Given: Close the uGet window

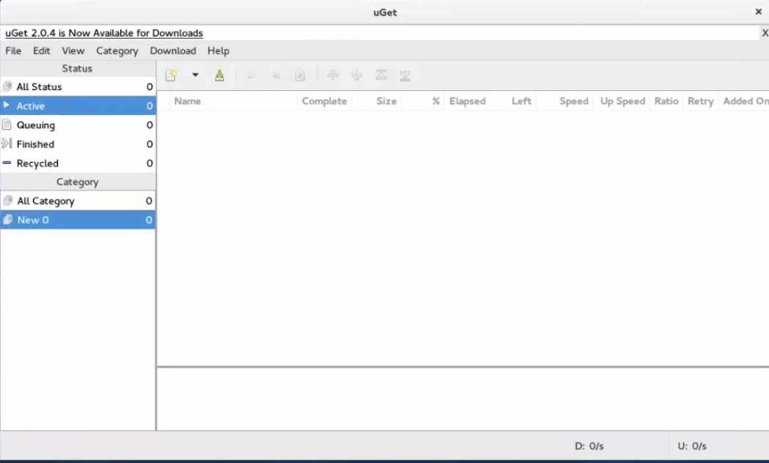Looking at the screenshot, I should pyautogui.click(x=758, y=12).
